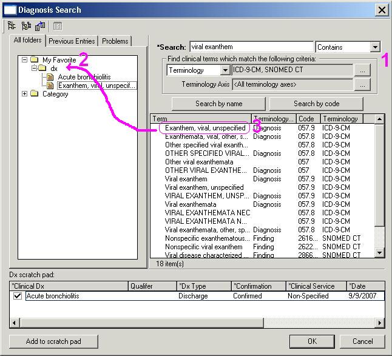Select 'VIRAL EXANTHEM, UNSP...' result row
Viewport: 392px width, 356px height.
[x=262, y=196]
